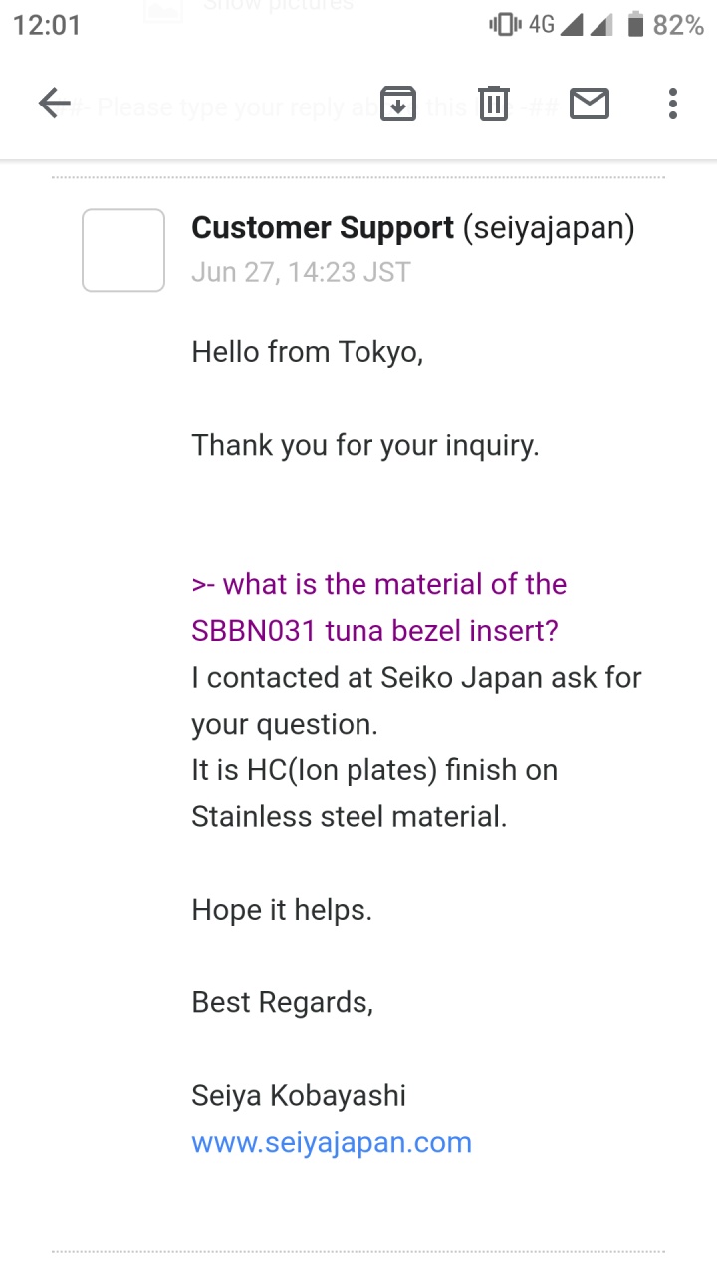
Task: Tap the Seiya Kobayashi signature
Action: (x=299, y=1096)
